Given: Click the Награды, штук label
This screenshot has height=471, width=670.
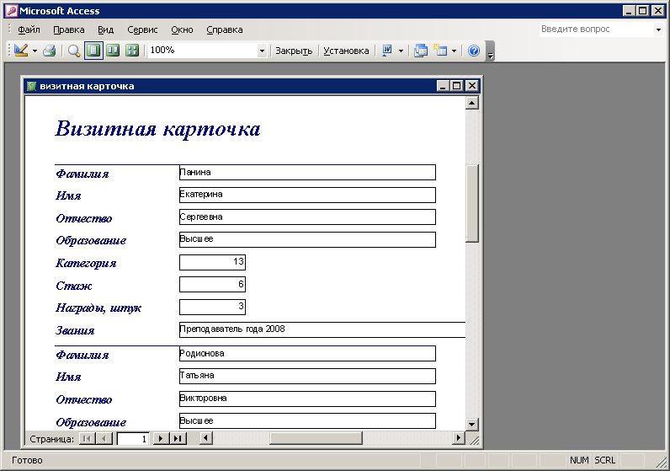Looking at the screenshot, I should (98, 308).
